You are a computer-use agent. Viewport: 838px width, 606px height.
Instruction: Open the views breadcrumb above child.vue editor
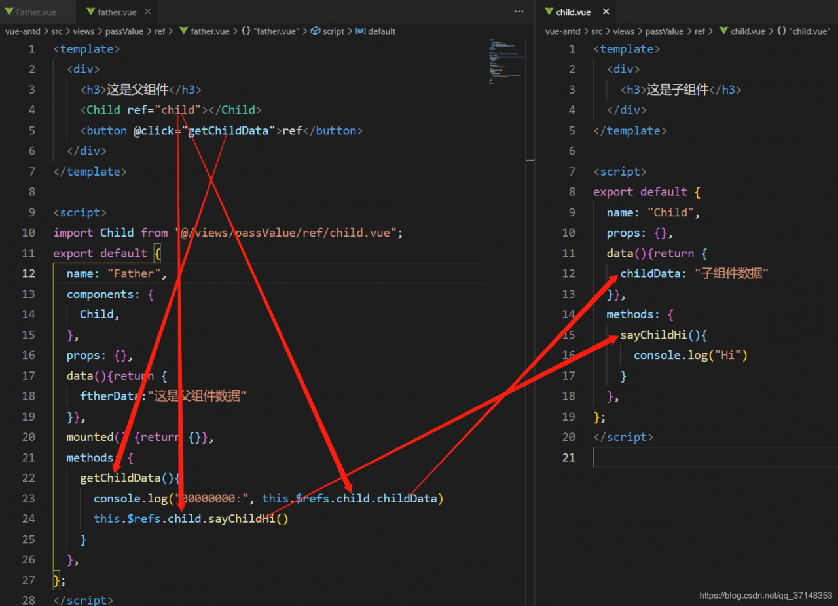coord(624,31)
